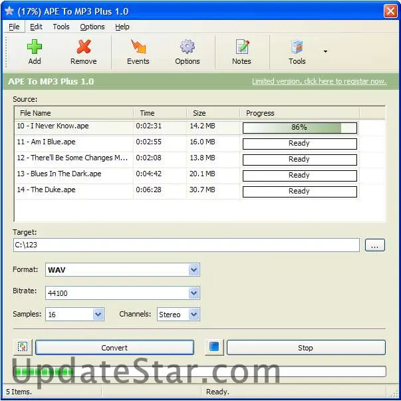Click the 0:04:42 time cell
The width and height of the screenshot is (401, 401).
point(148,174)
